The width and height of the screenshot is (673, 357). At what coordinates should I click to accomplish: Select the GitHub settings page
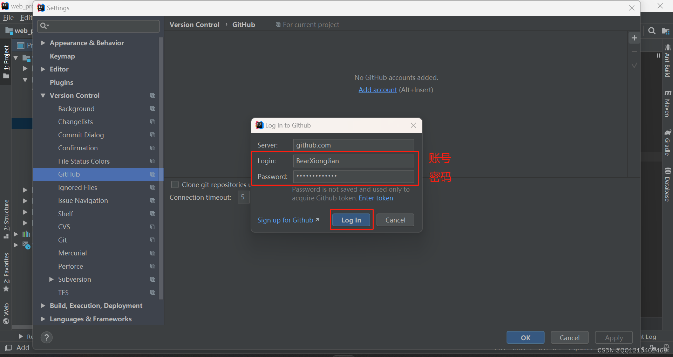pos(98,174)
